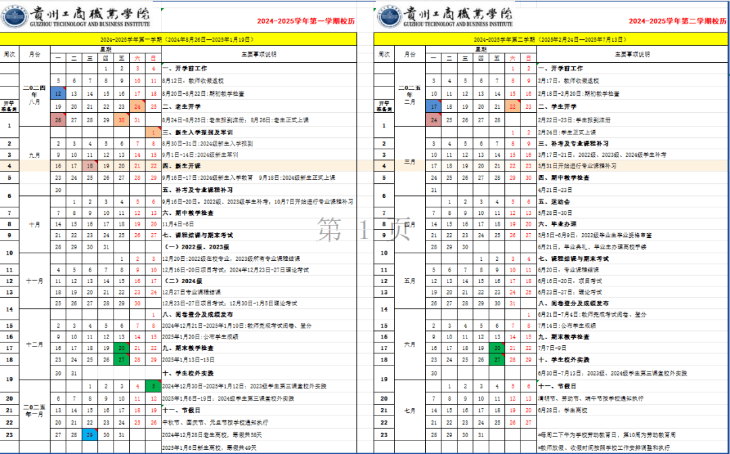
Task: Select blue-highlighted August 12 cell
Action: (58, 93)
